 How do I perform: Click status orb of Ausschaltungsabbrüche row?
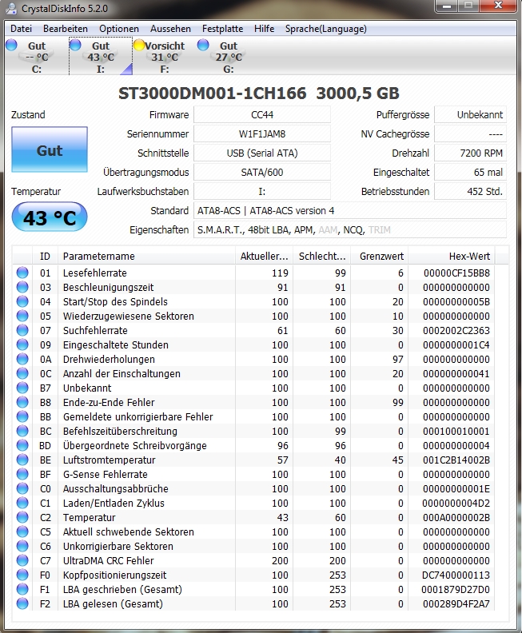22,489
